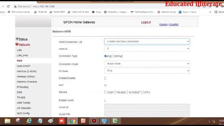Image resolution: width=224 pixels, height=126 pixels.
Task: Open the Connection mode dropdown
Action: (x=147, y=64)
